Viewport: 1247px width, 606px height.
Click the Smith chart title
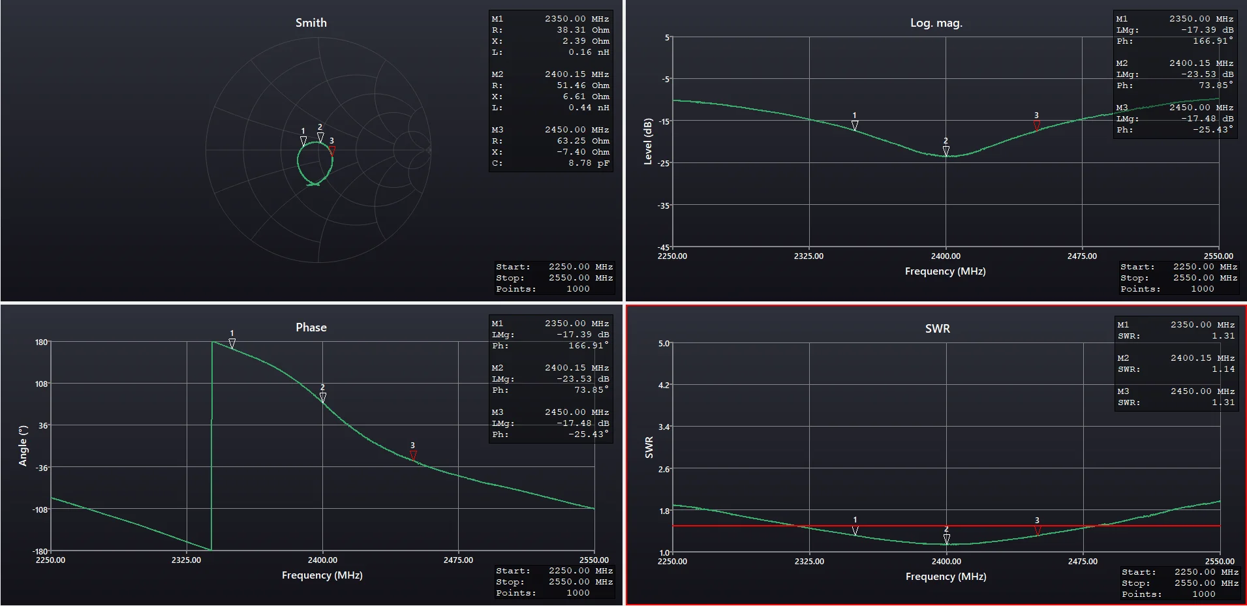pyautogui.click(x=311, y=23)
